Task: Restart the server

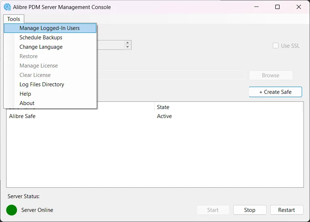Action: pos(286,210)
